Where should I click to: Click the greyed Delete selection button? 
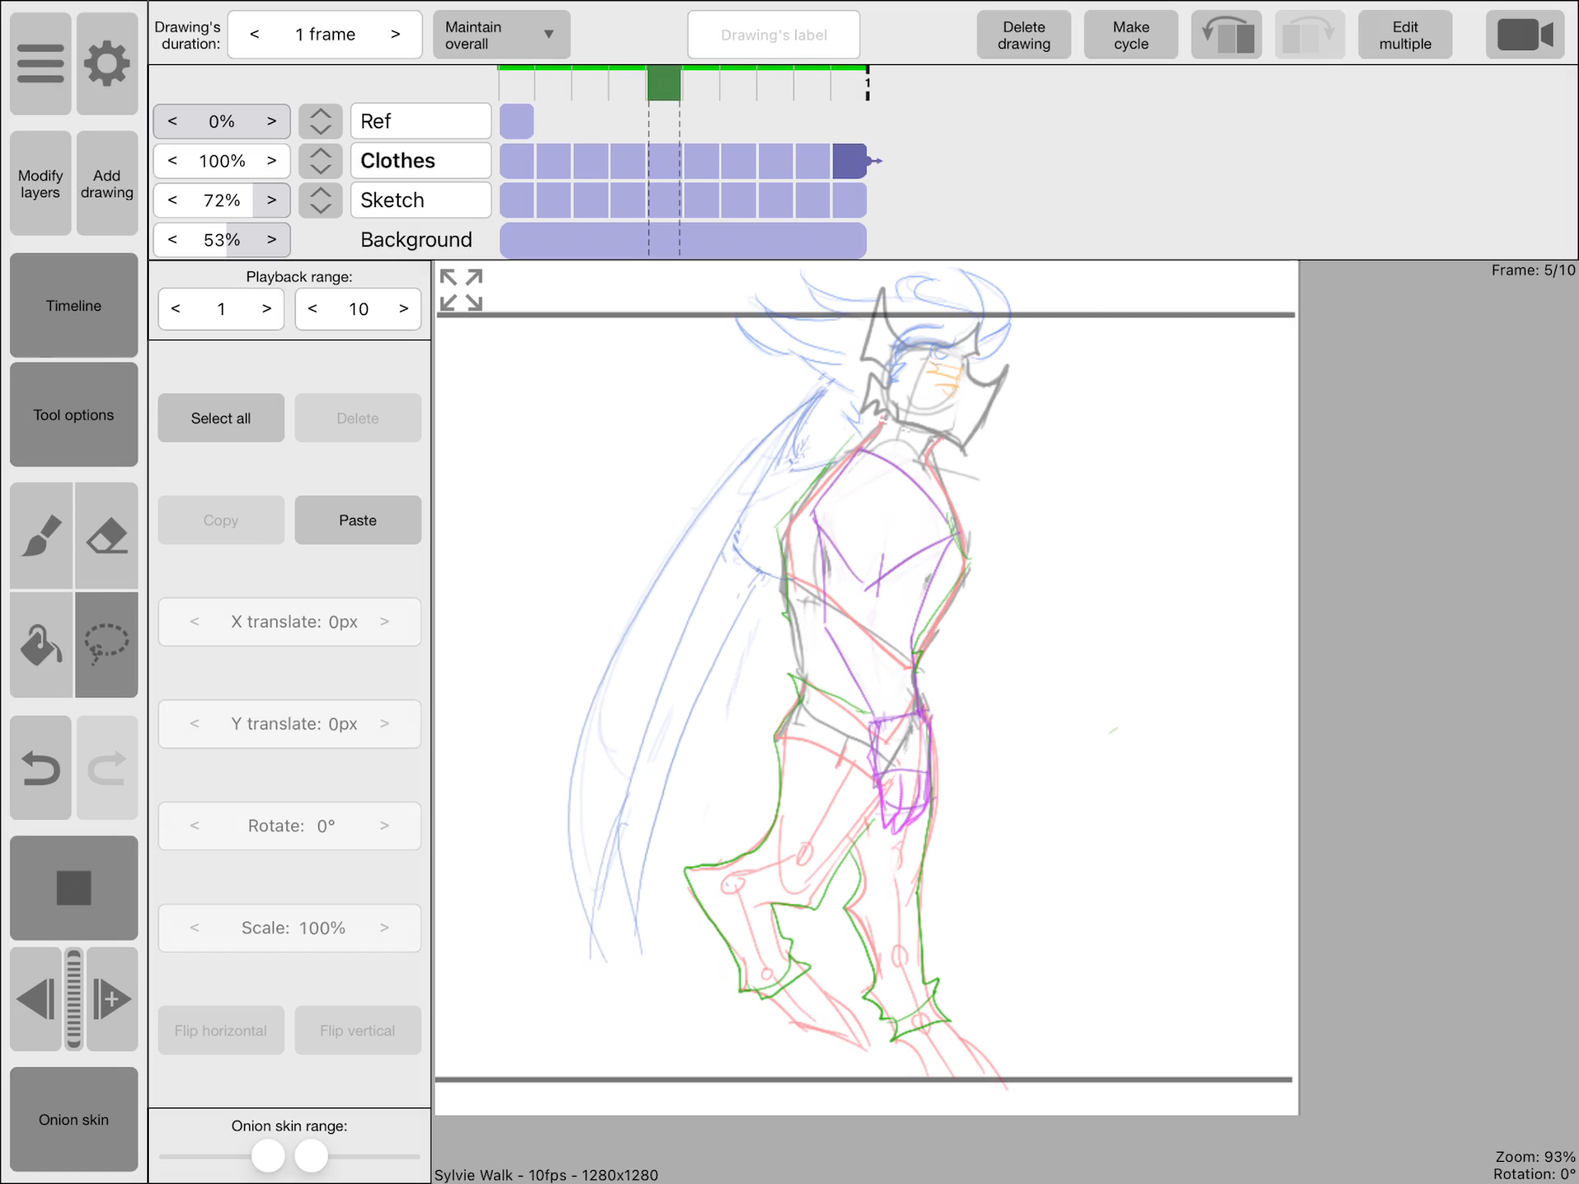[358, 418]
